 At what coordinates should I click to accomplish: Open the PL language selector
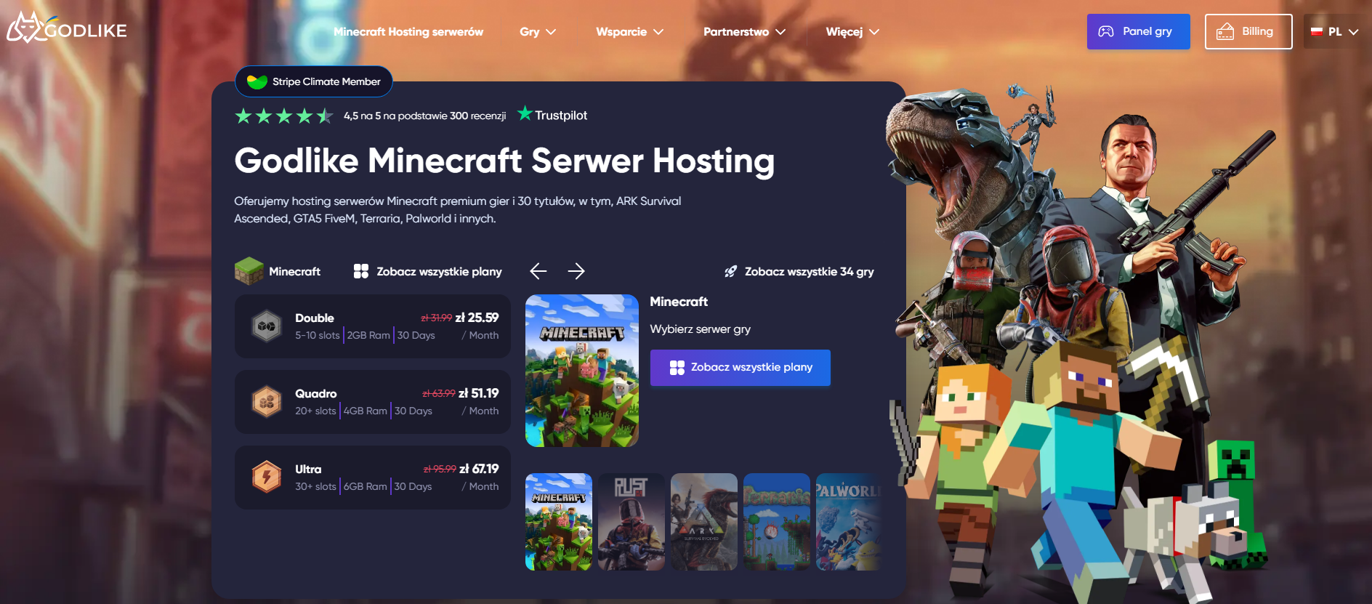pyautogui.click(x=1334, y=32)
